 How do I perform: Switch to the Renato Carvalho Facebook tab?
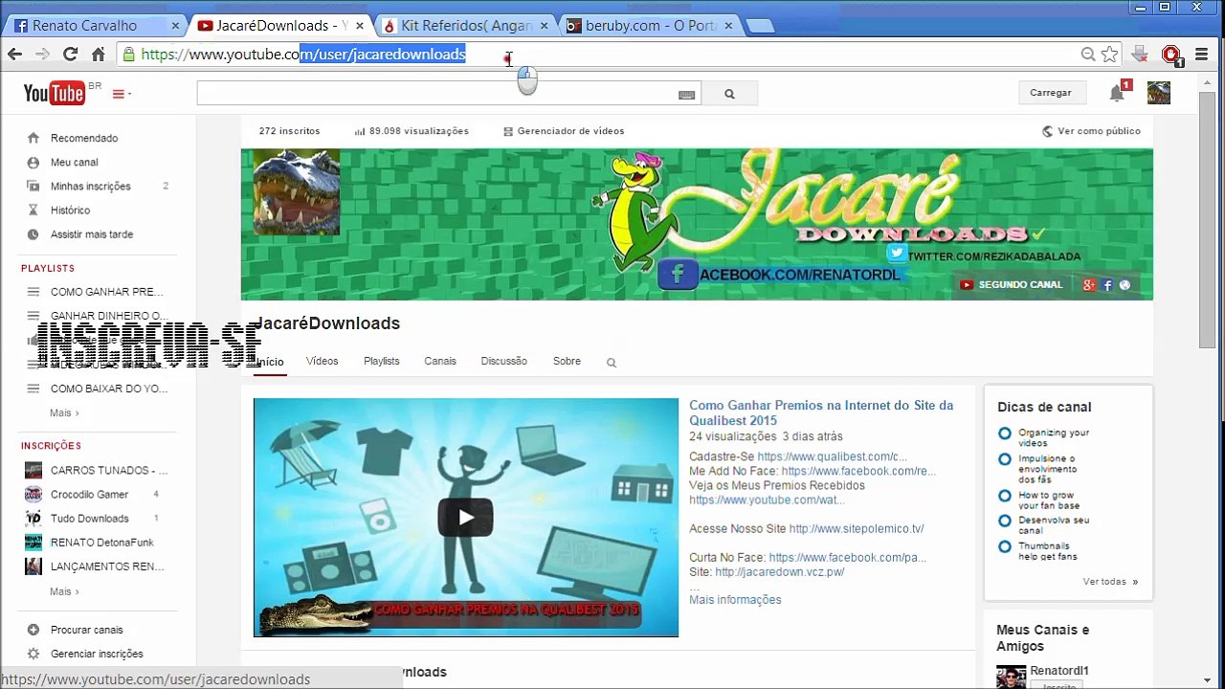pos(94,26)
